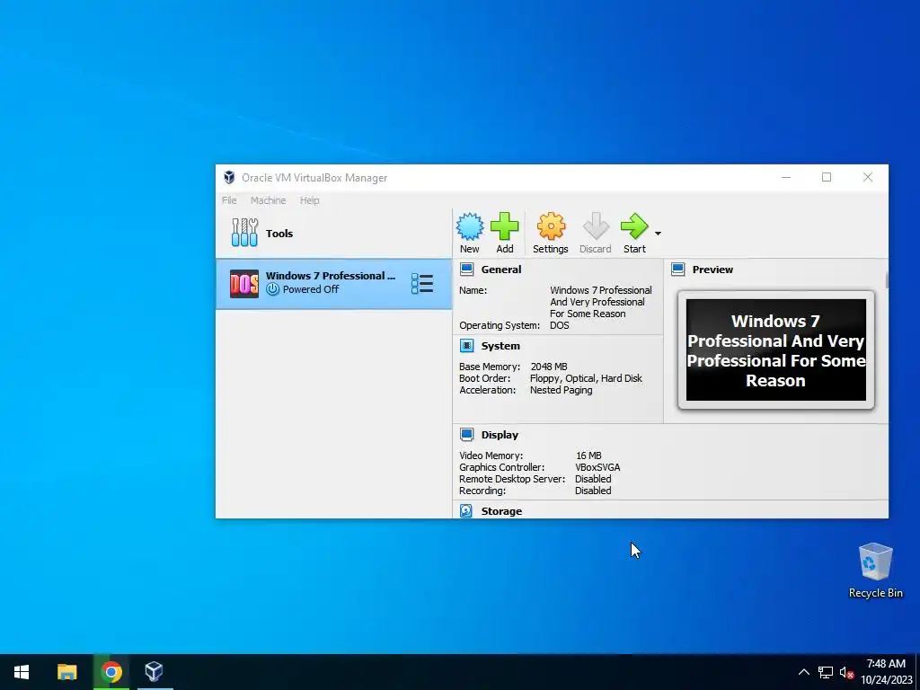Click the network tray icon

pyautogui.click(x=826, y=672)
